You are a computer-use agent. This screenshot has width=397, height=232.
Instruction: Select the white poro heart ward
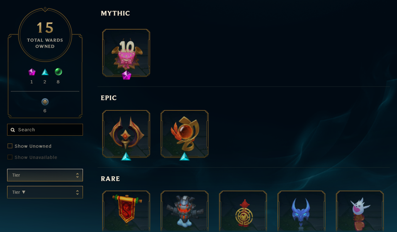coord(360,211)
